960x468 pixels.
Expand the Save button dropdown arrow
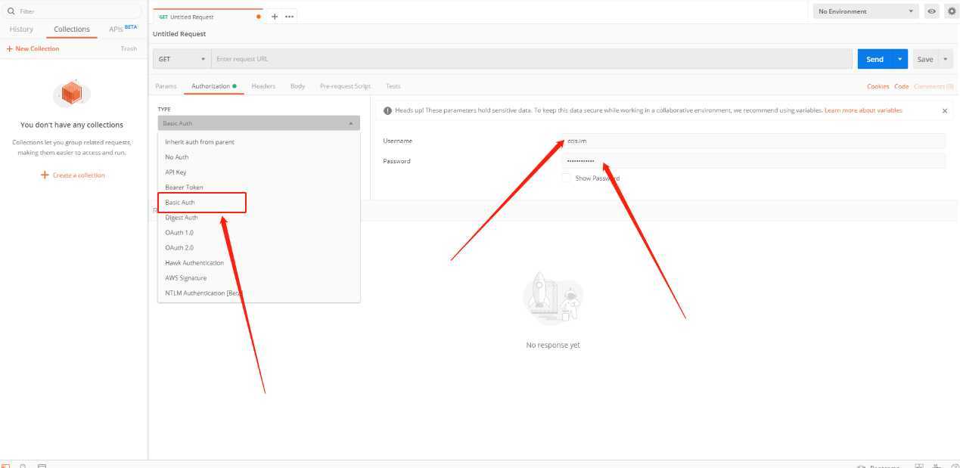[946, 59]
